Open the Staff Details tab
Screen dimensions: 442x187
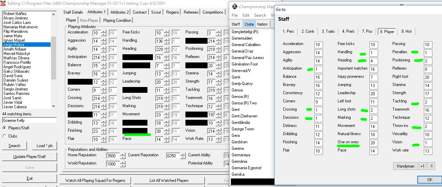73,12
